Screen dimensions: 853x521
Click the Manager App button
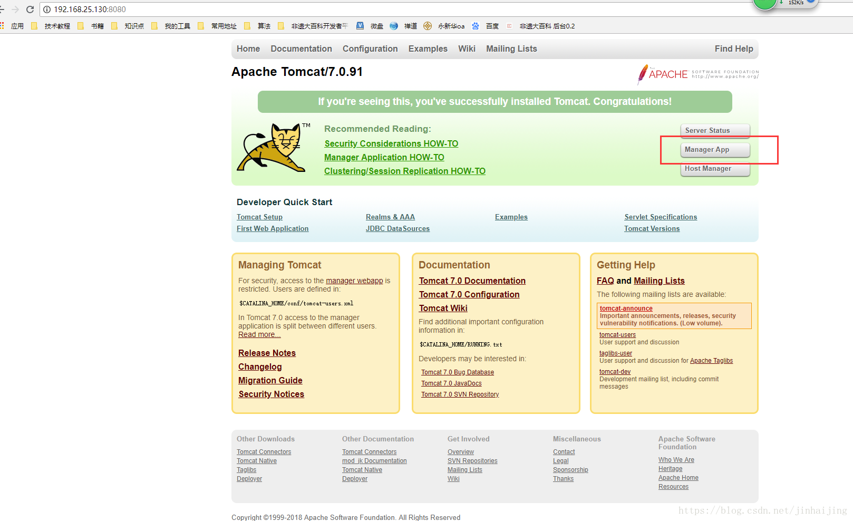click(715, 150)
